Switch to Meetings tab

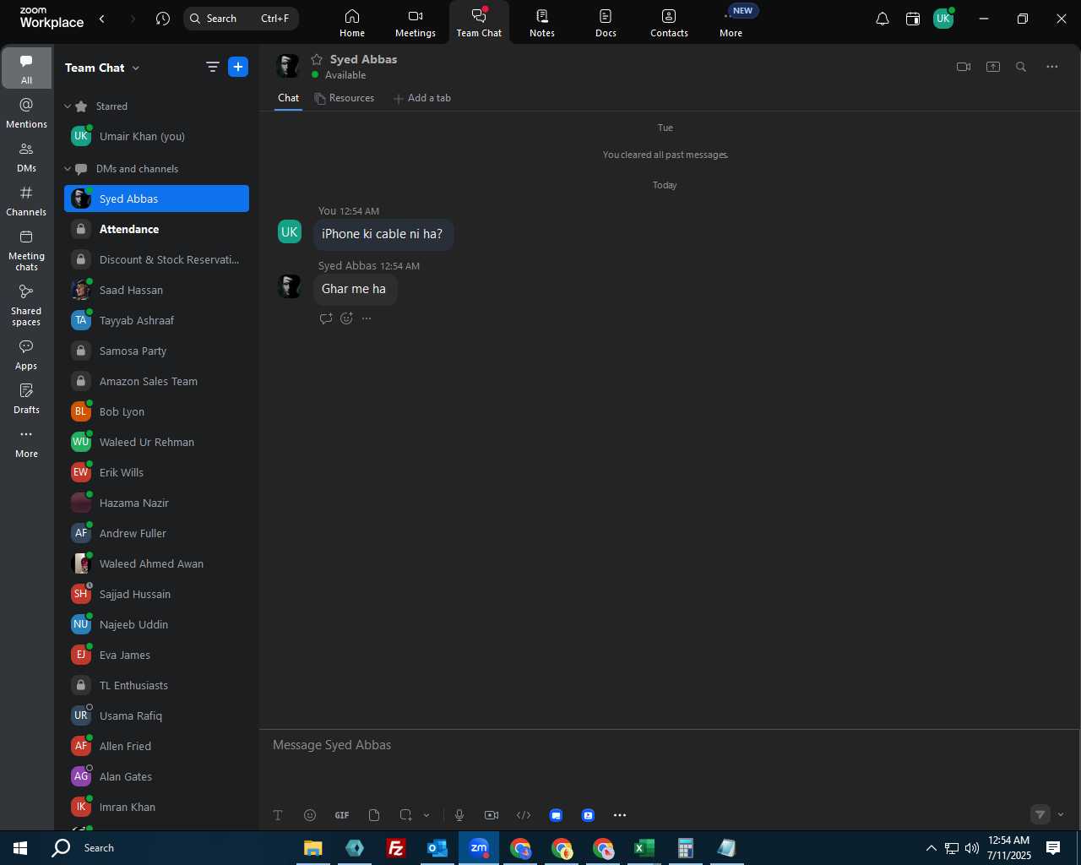pyautogui.click(x=416, y=23)
